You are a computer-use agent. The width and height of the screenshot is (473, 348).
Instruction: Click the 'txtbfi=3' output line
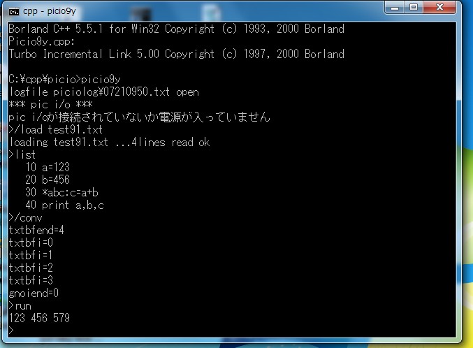(31, 281)
